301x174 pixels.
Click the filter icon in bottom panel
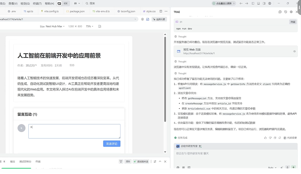click(x=121, y=162)
